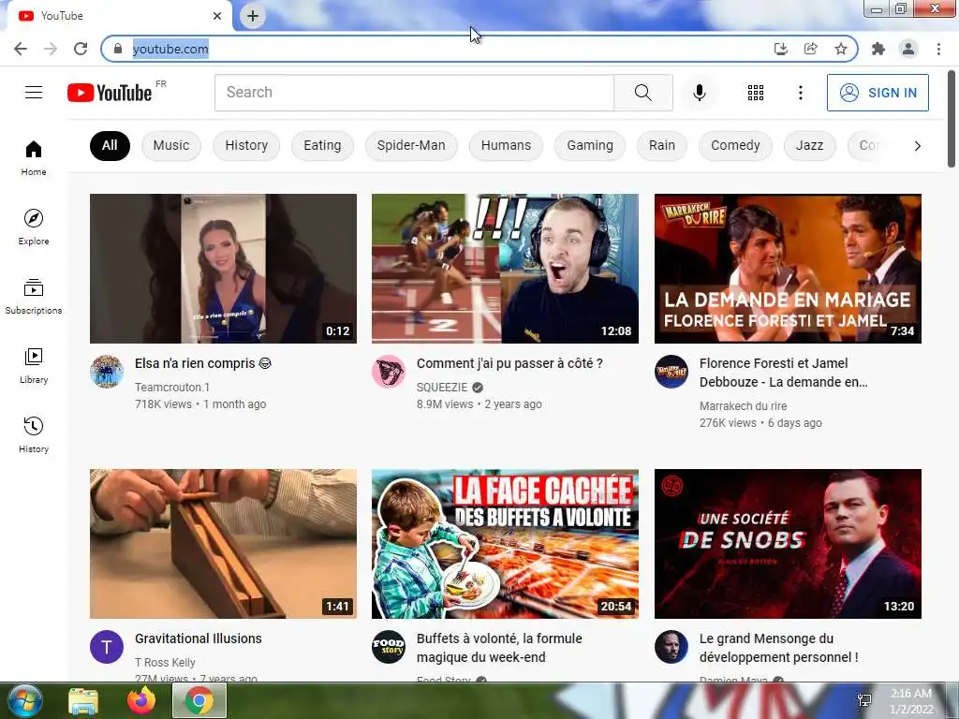Viewport: 959px width, 719px height.
Task: Open Firefox from the taskbar
Action: [141, 700]
